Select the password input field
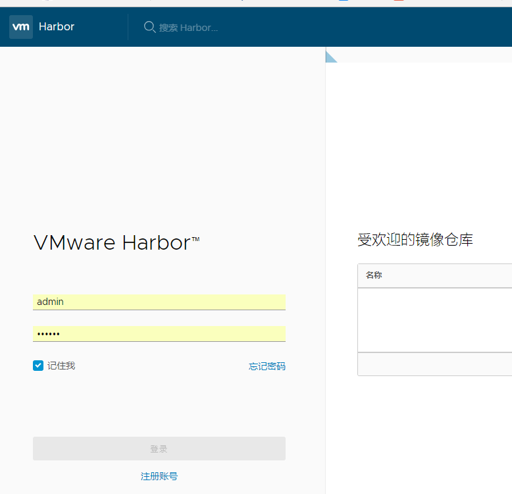The image size is (512, 494). click(x=159, y=333)
